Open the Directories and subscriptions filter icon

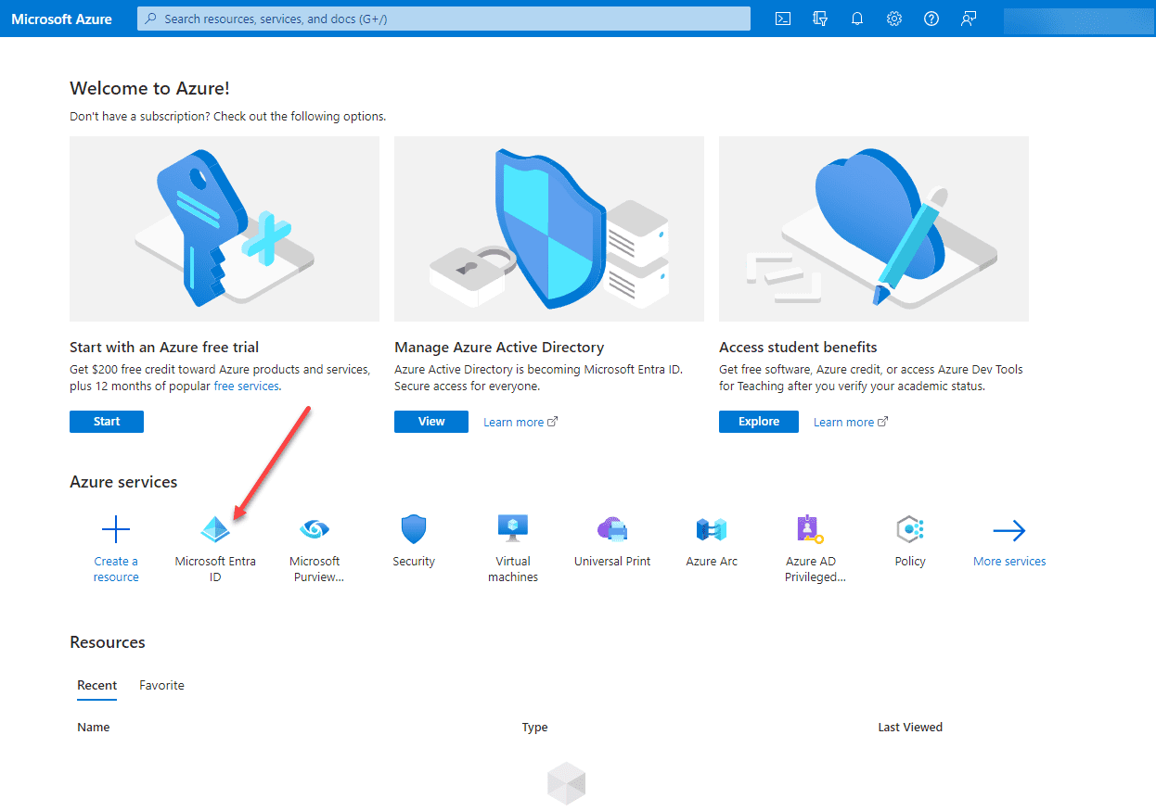tap(820, 19)
